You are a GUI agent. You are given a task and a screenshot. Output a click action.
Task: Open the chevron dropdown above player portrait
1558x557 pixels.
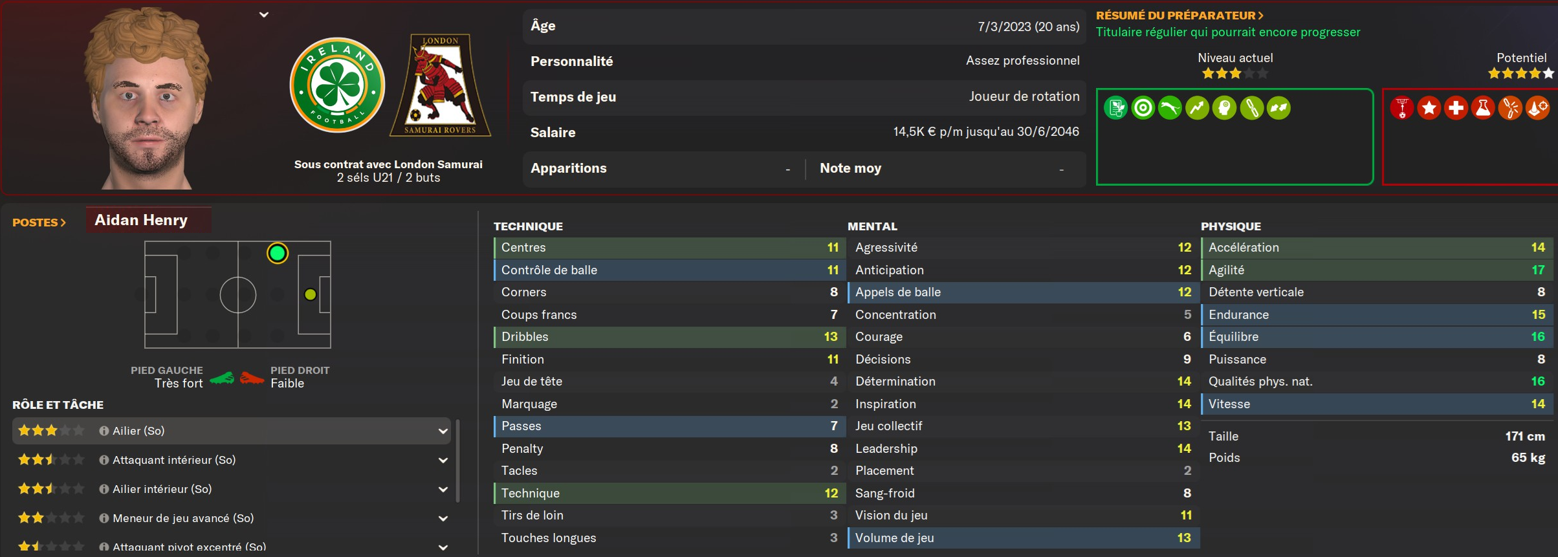tap(264, 14)
